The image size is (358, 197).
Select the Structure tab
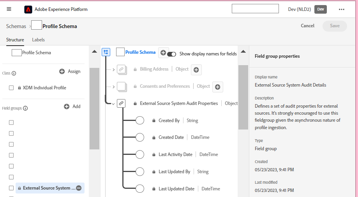point(15,40)
